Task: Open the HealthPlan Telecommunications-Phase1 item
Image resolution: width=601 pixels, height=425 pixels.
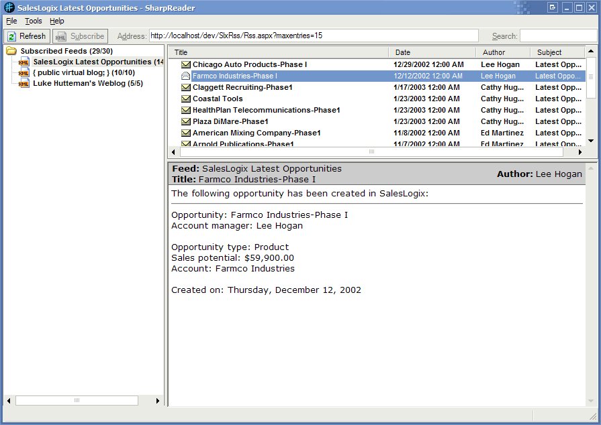Action: tap(266, 110)
